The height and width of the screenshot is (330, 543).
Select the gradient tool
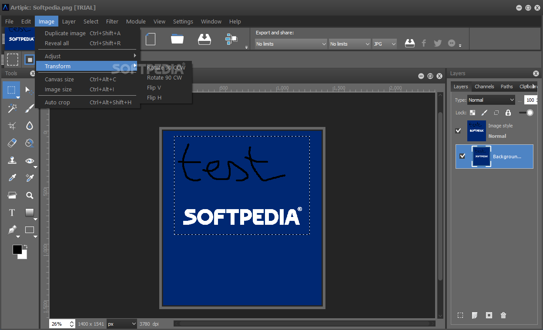30,213
